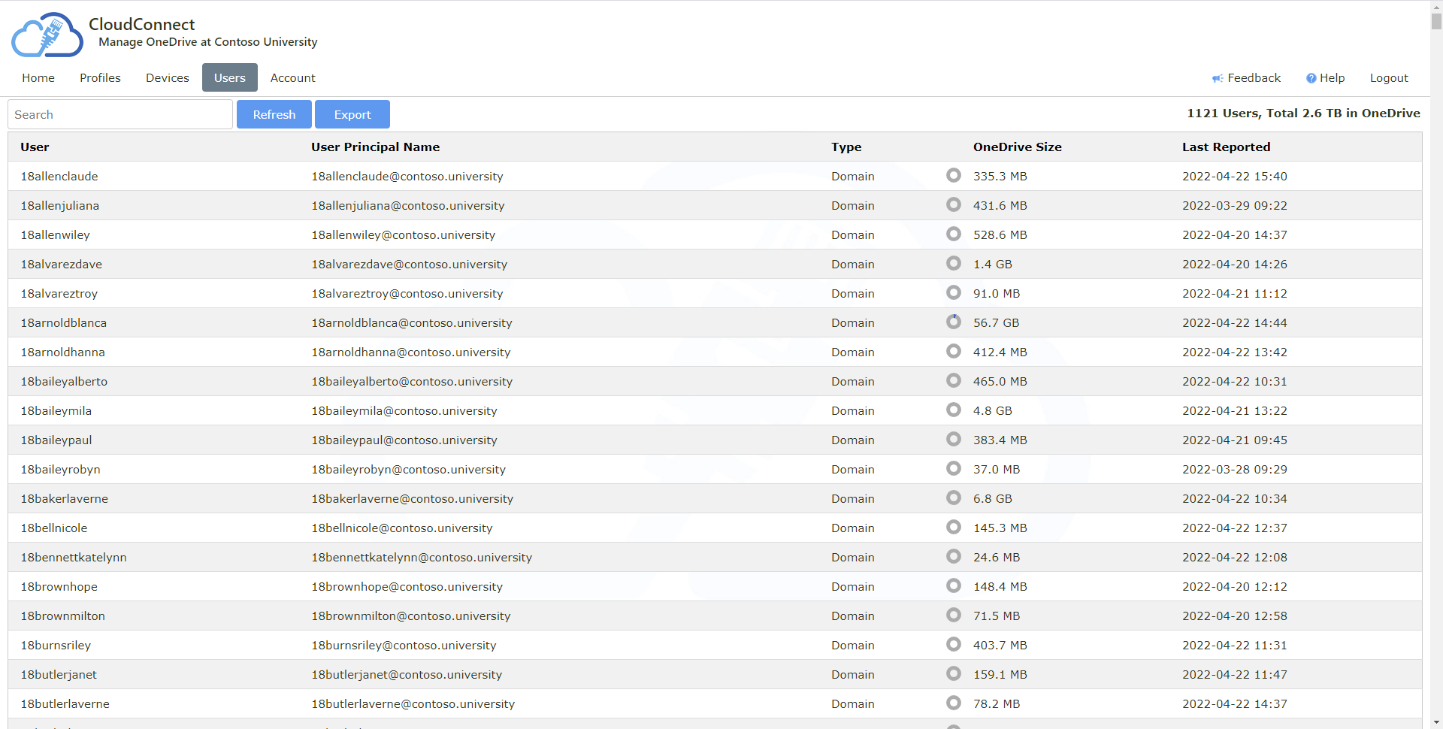Click the Feedback megaphone icon
The width and height of the screenshot is (1443, 729).
click(1217, 78)
